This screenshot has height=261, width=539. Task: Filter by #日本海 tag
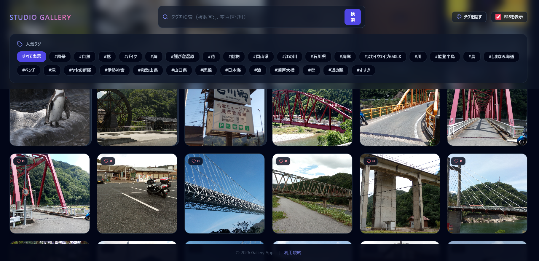pos(233,70)
